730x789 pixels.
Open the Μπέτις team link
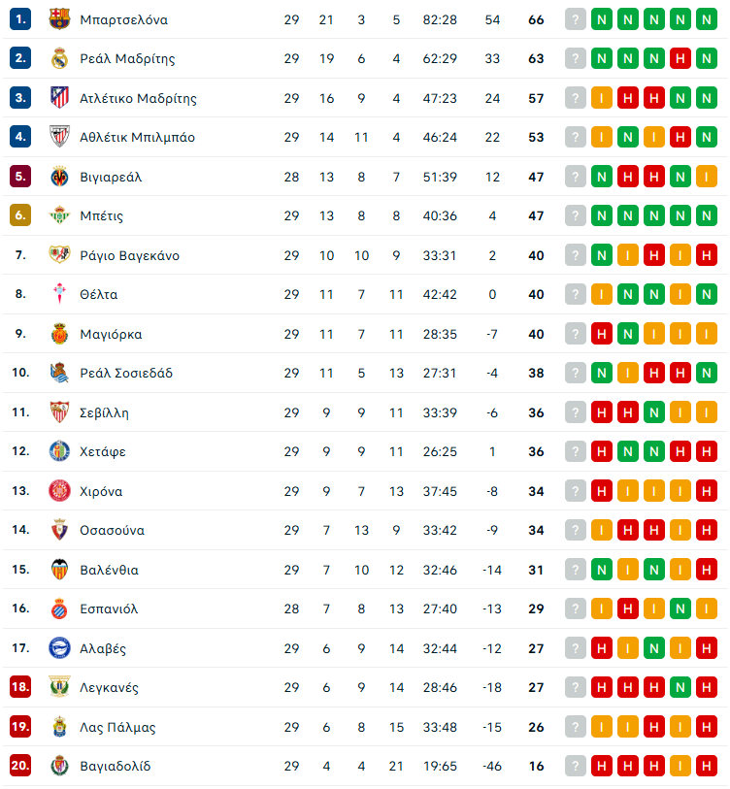pyautogui.click(x=101, y=215)
